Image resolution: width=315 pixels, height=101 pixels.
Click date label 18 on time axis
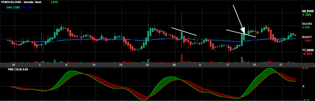pyautogui.click(x=121, y=65)
